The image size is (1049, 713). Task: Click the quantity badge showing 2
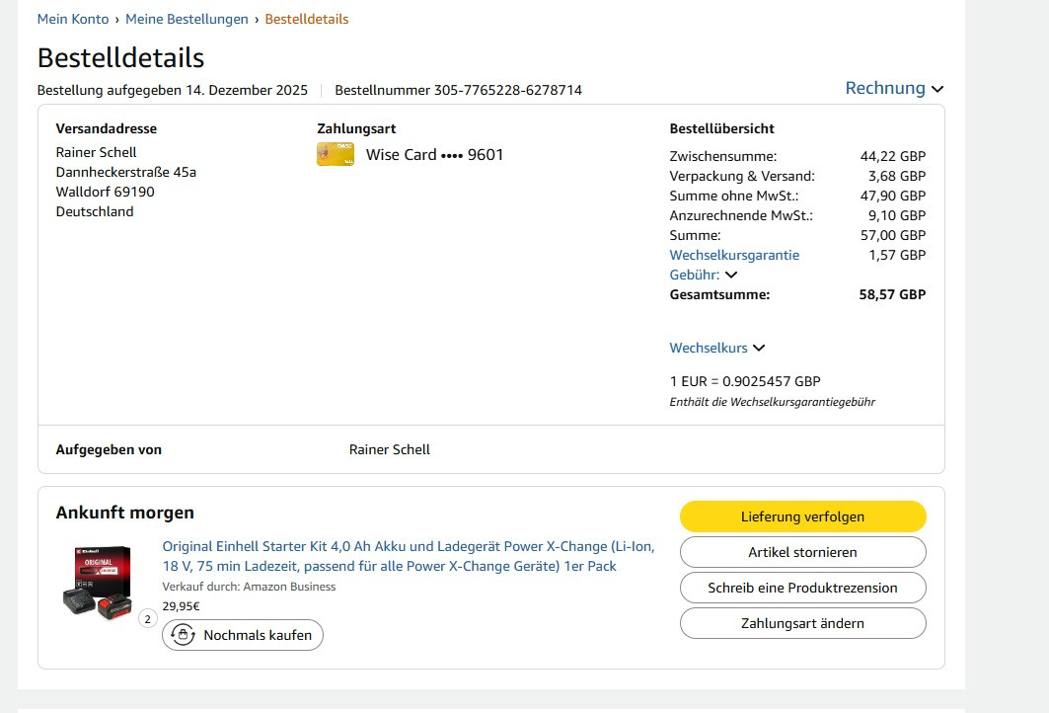pos(148,619)
